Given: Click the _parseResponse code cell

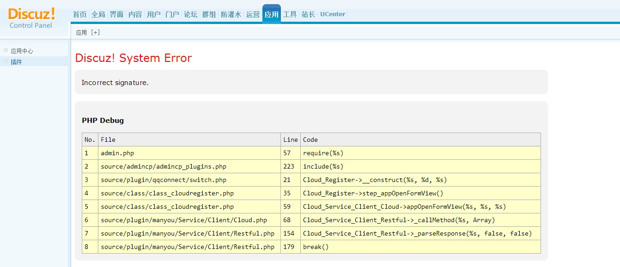Looking at the screenshot, I should [420, 233].
